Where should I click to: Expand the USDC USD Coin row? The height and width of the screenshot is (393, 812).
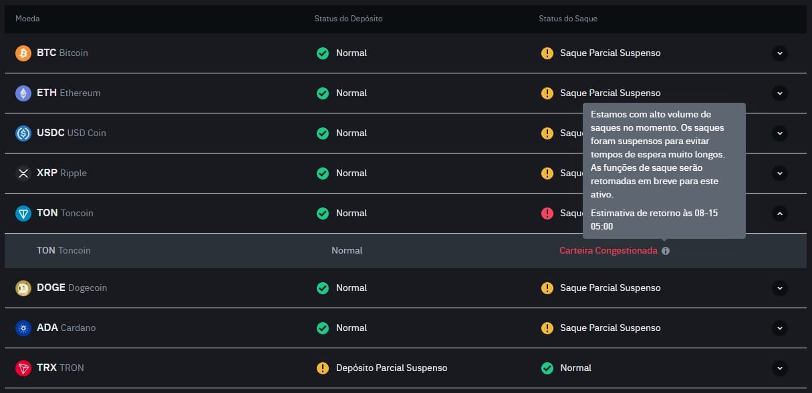tap(779, 133)
